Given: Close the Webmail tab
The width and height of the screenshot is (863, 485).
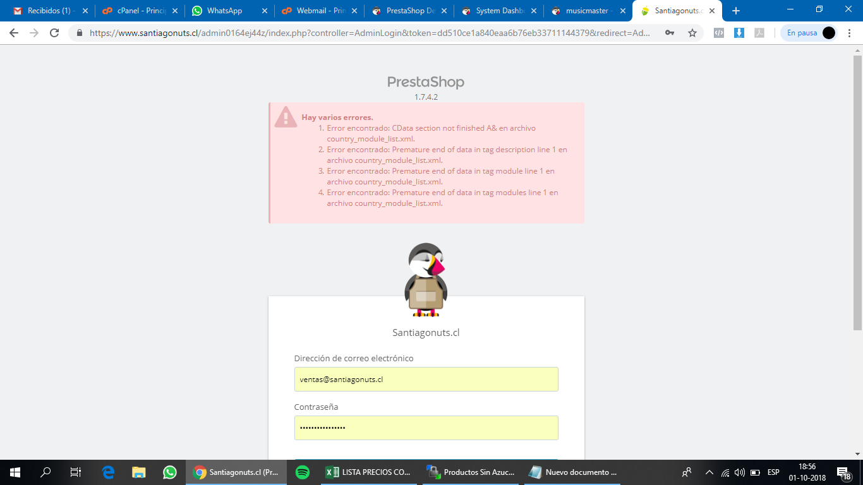Looking at the screenshot, I should tap(354, 11).
